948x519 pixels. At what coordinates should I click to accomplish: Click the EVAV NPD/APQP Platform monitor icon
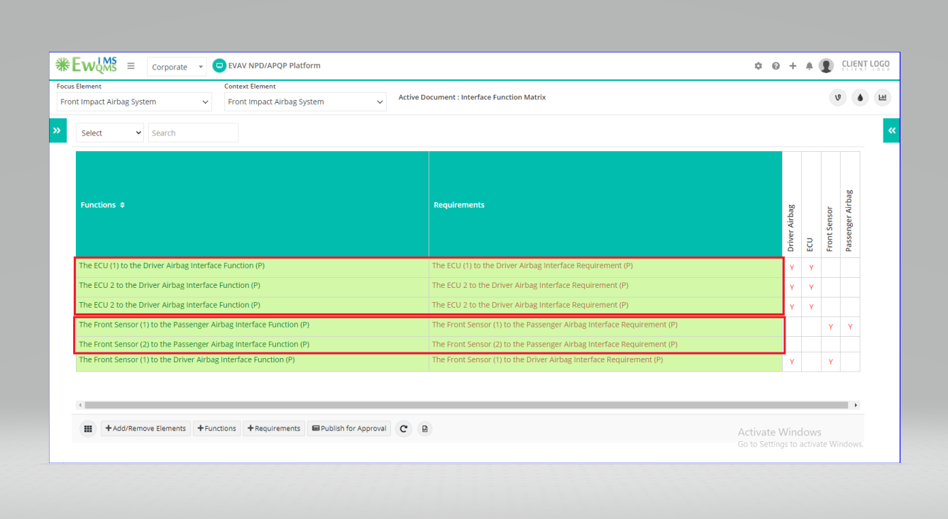(x=219, y=65)
